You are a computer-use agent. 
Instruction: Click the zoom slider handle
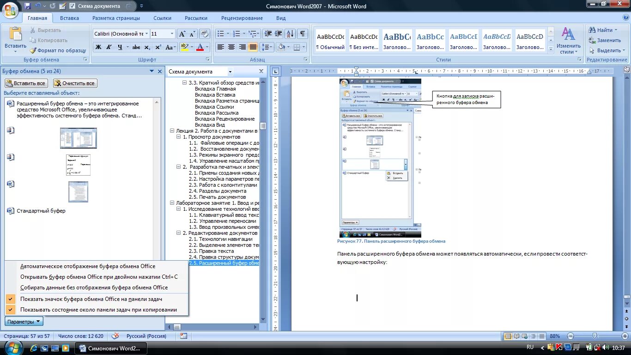[595, 336]
